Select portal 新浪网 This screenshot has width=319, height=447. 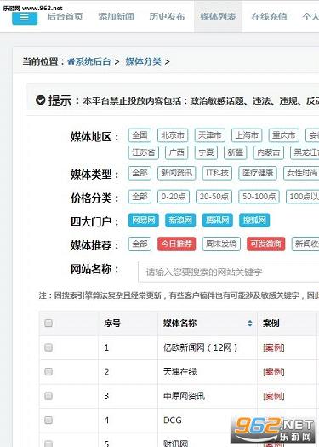point(180,220)
